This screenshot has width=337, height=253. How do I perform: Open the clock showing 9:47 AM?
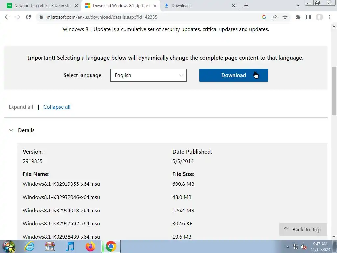coord(320,247)
